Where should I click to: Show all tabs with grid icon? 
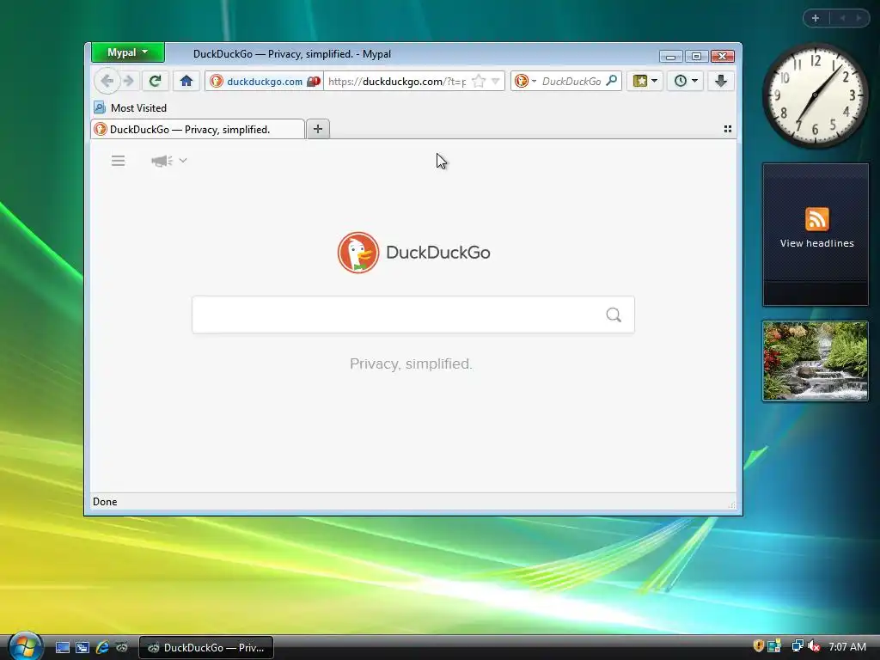click(727, 129)
